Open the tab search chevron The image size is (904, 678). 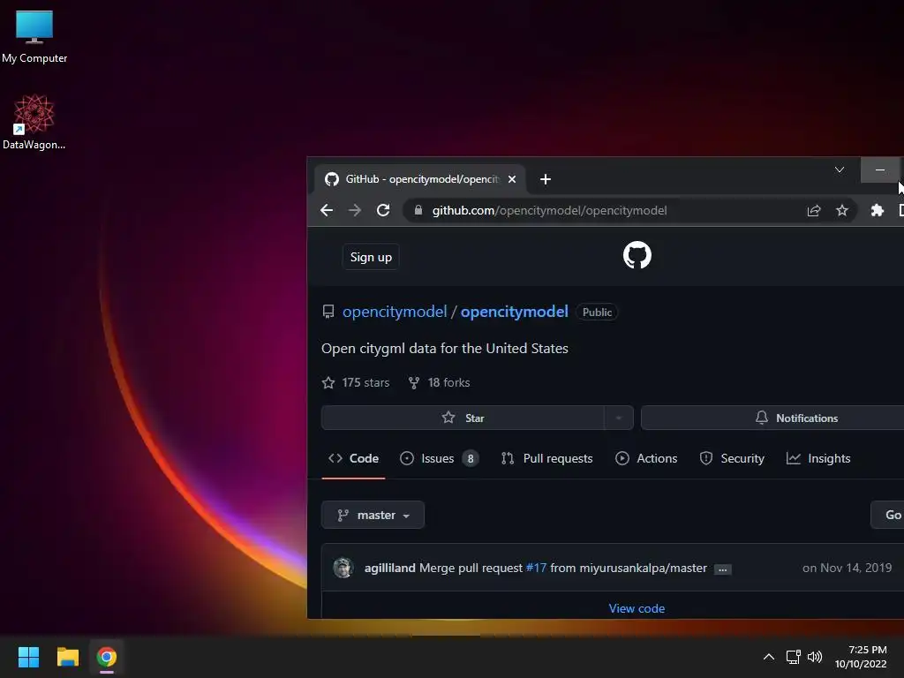840,169
